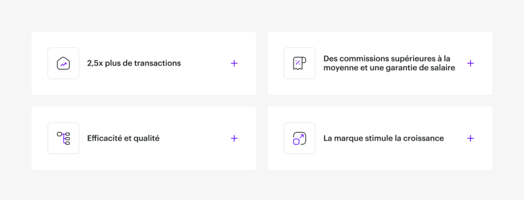Expand 'Efficacité et qualité' using the plus sign
Viewport: 524px width, 200px height.
tap(234, 138)
